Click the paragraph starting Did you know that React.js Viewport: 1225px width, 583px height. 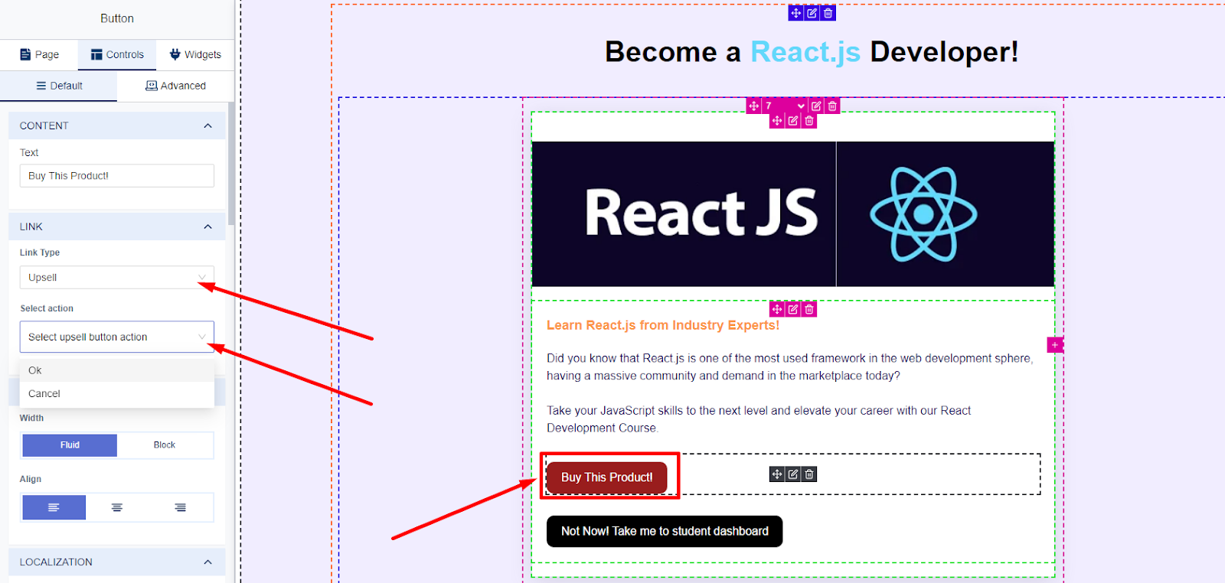pos(789,366)
